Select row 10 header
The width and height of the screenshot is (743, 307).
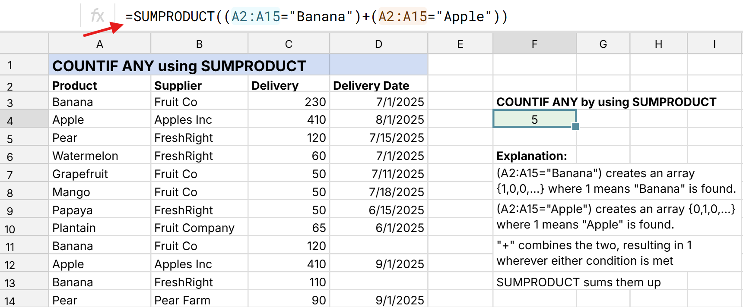click(10, 229)
